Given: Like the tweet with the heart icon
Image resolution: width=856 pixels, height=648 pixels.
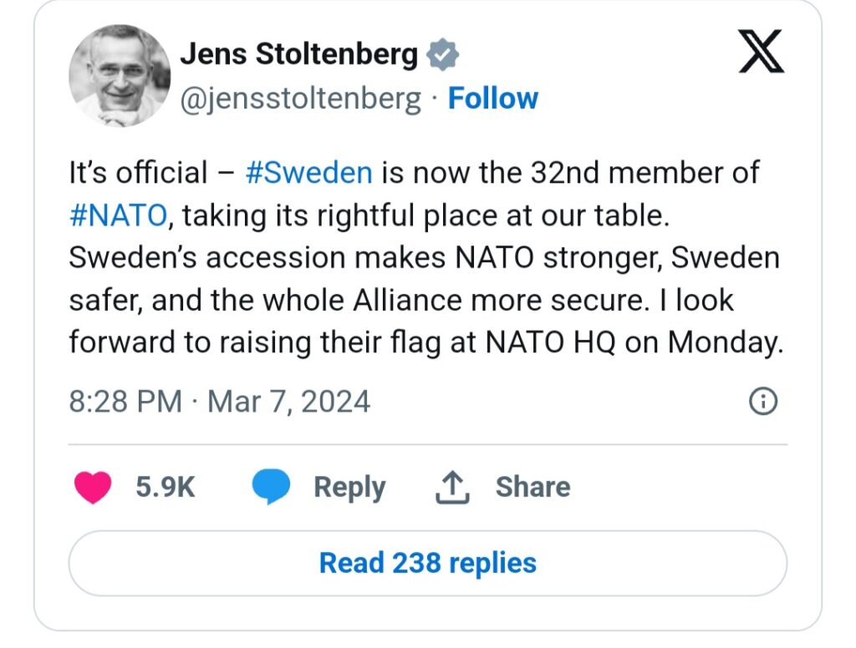Looking at the screenshot, I should pos(93,488).
